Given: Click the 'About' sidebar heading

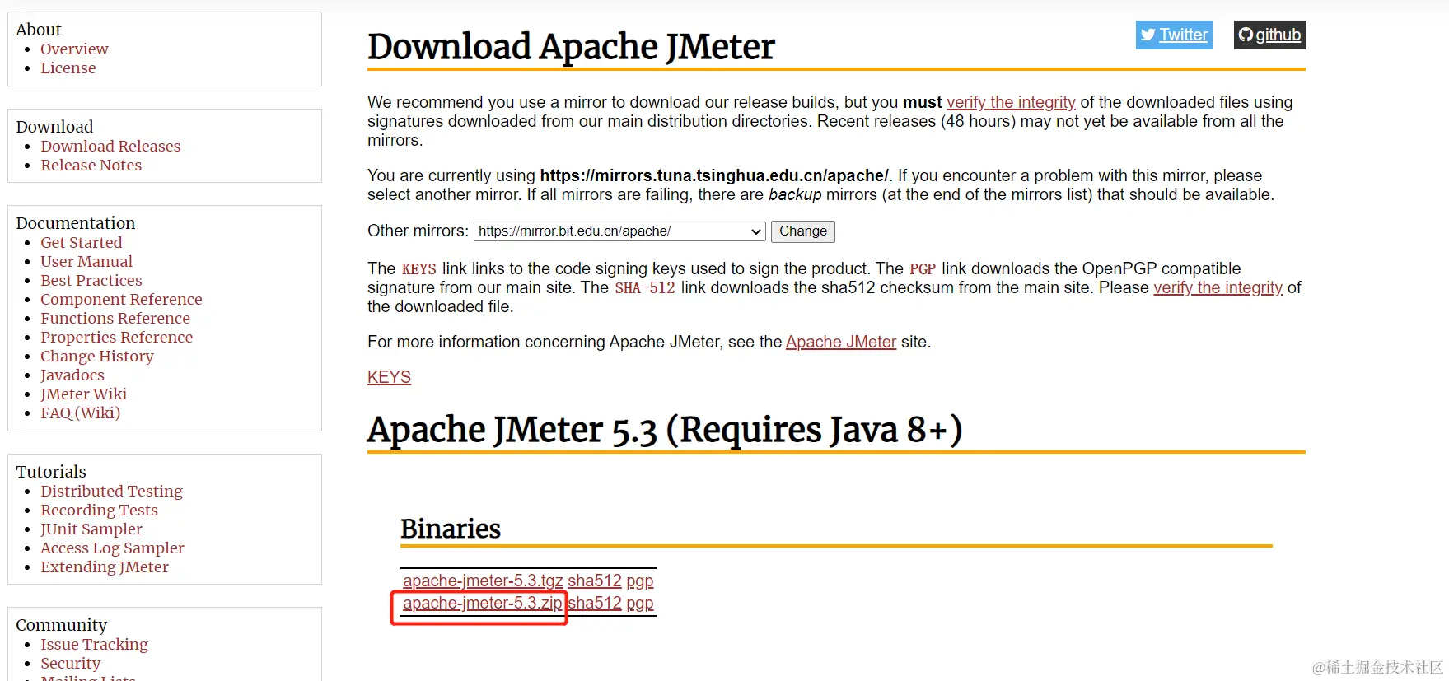Looking at the screenshot, I should coord(39,30).
